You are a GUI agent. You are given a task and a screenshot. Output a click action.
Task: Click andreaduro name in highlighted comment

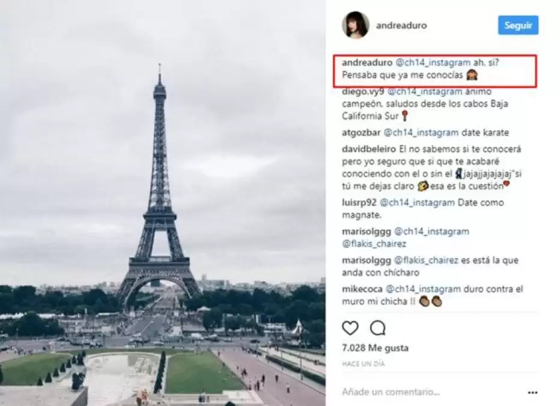(x=367, y=63)
